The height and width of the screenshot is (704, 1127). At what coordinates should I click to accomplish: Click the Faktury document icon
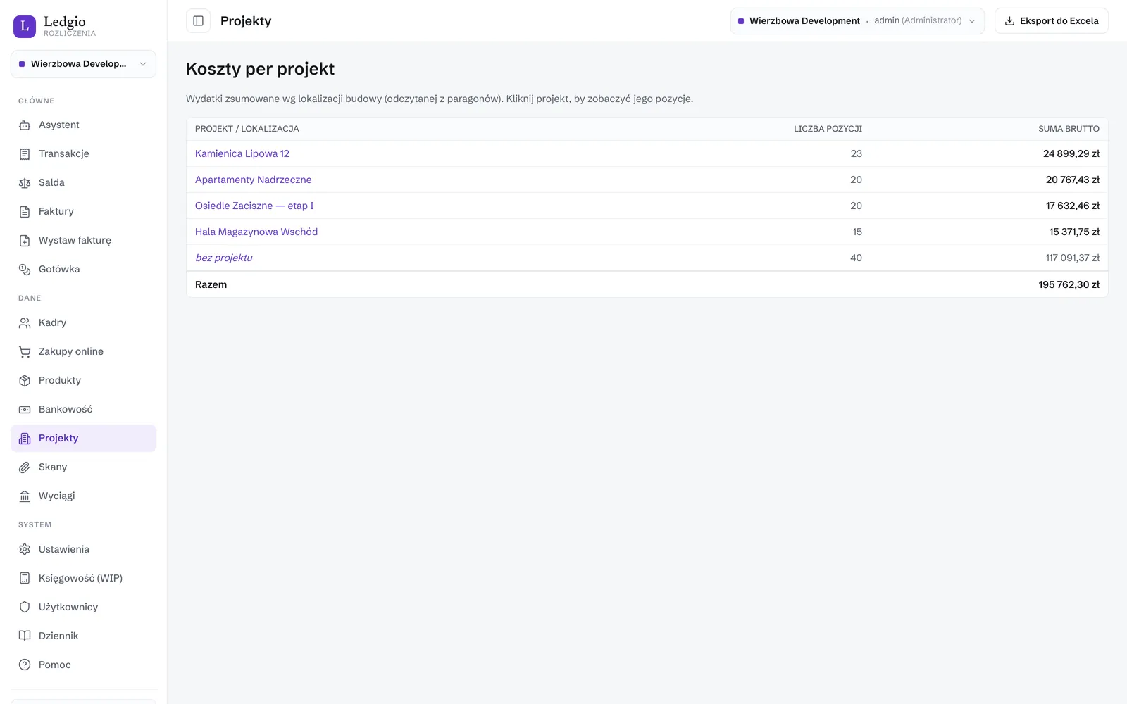point(25,212)
